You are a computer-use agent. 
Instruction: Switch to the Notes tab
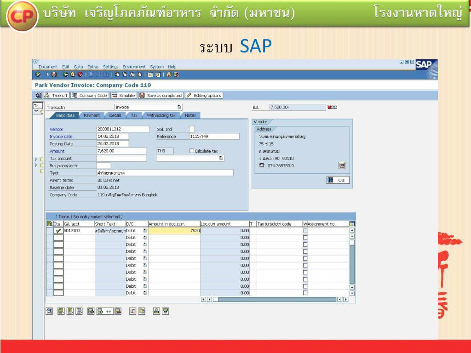coord(190,115)
